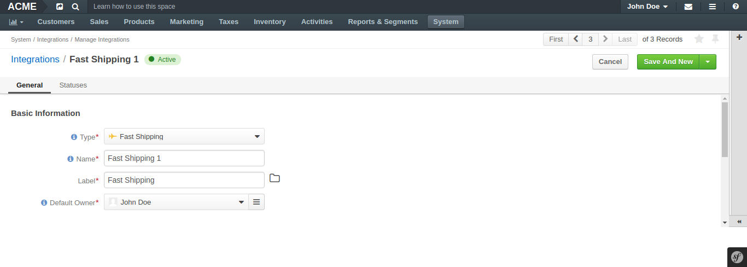
Task: Go to the next record arrow
Action: pyautogui.click(x=605, y=39)
